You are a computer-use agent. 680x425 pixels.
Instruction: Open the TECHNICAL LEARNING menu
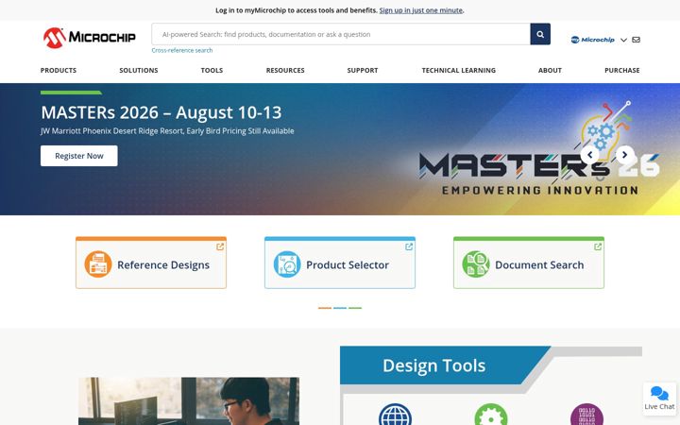click(x=459, y=70)
